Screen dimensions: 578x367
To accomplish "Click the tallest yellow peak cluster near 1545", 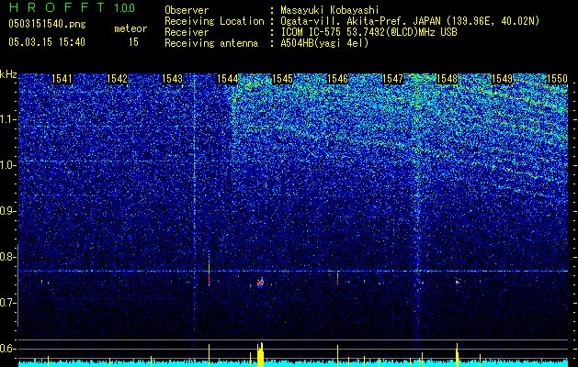I will point(260,354).
